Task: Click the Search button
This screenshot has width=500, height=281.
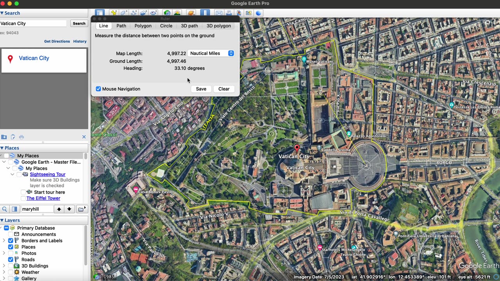Action: (79, 23)
